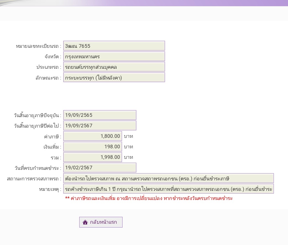The height and width of the screenshot is (245, 288).
Task: Click the label ค่าภาษี
Action: [52, 136]
